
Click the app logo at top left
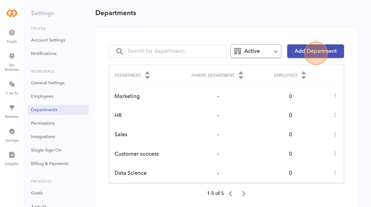tap(12, 14)
